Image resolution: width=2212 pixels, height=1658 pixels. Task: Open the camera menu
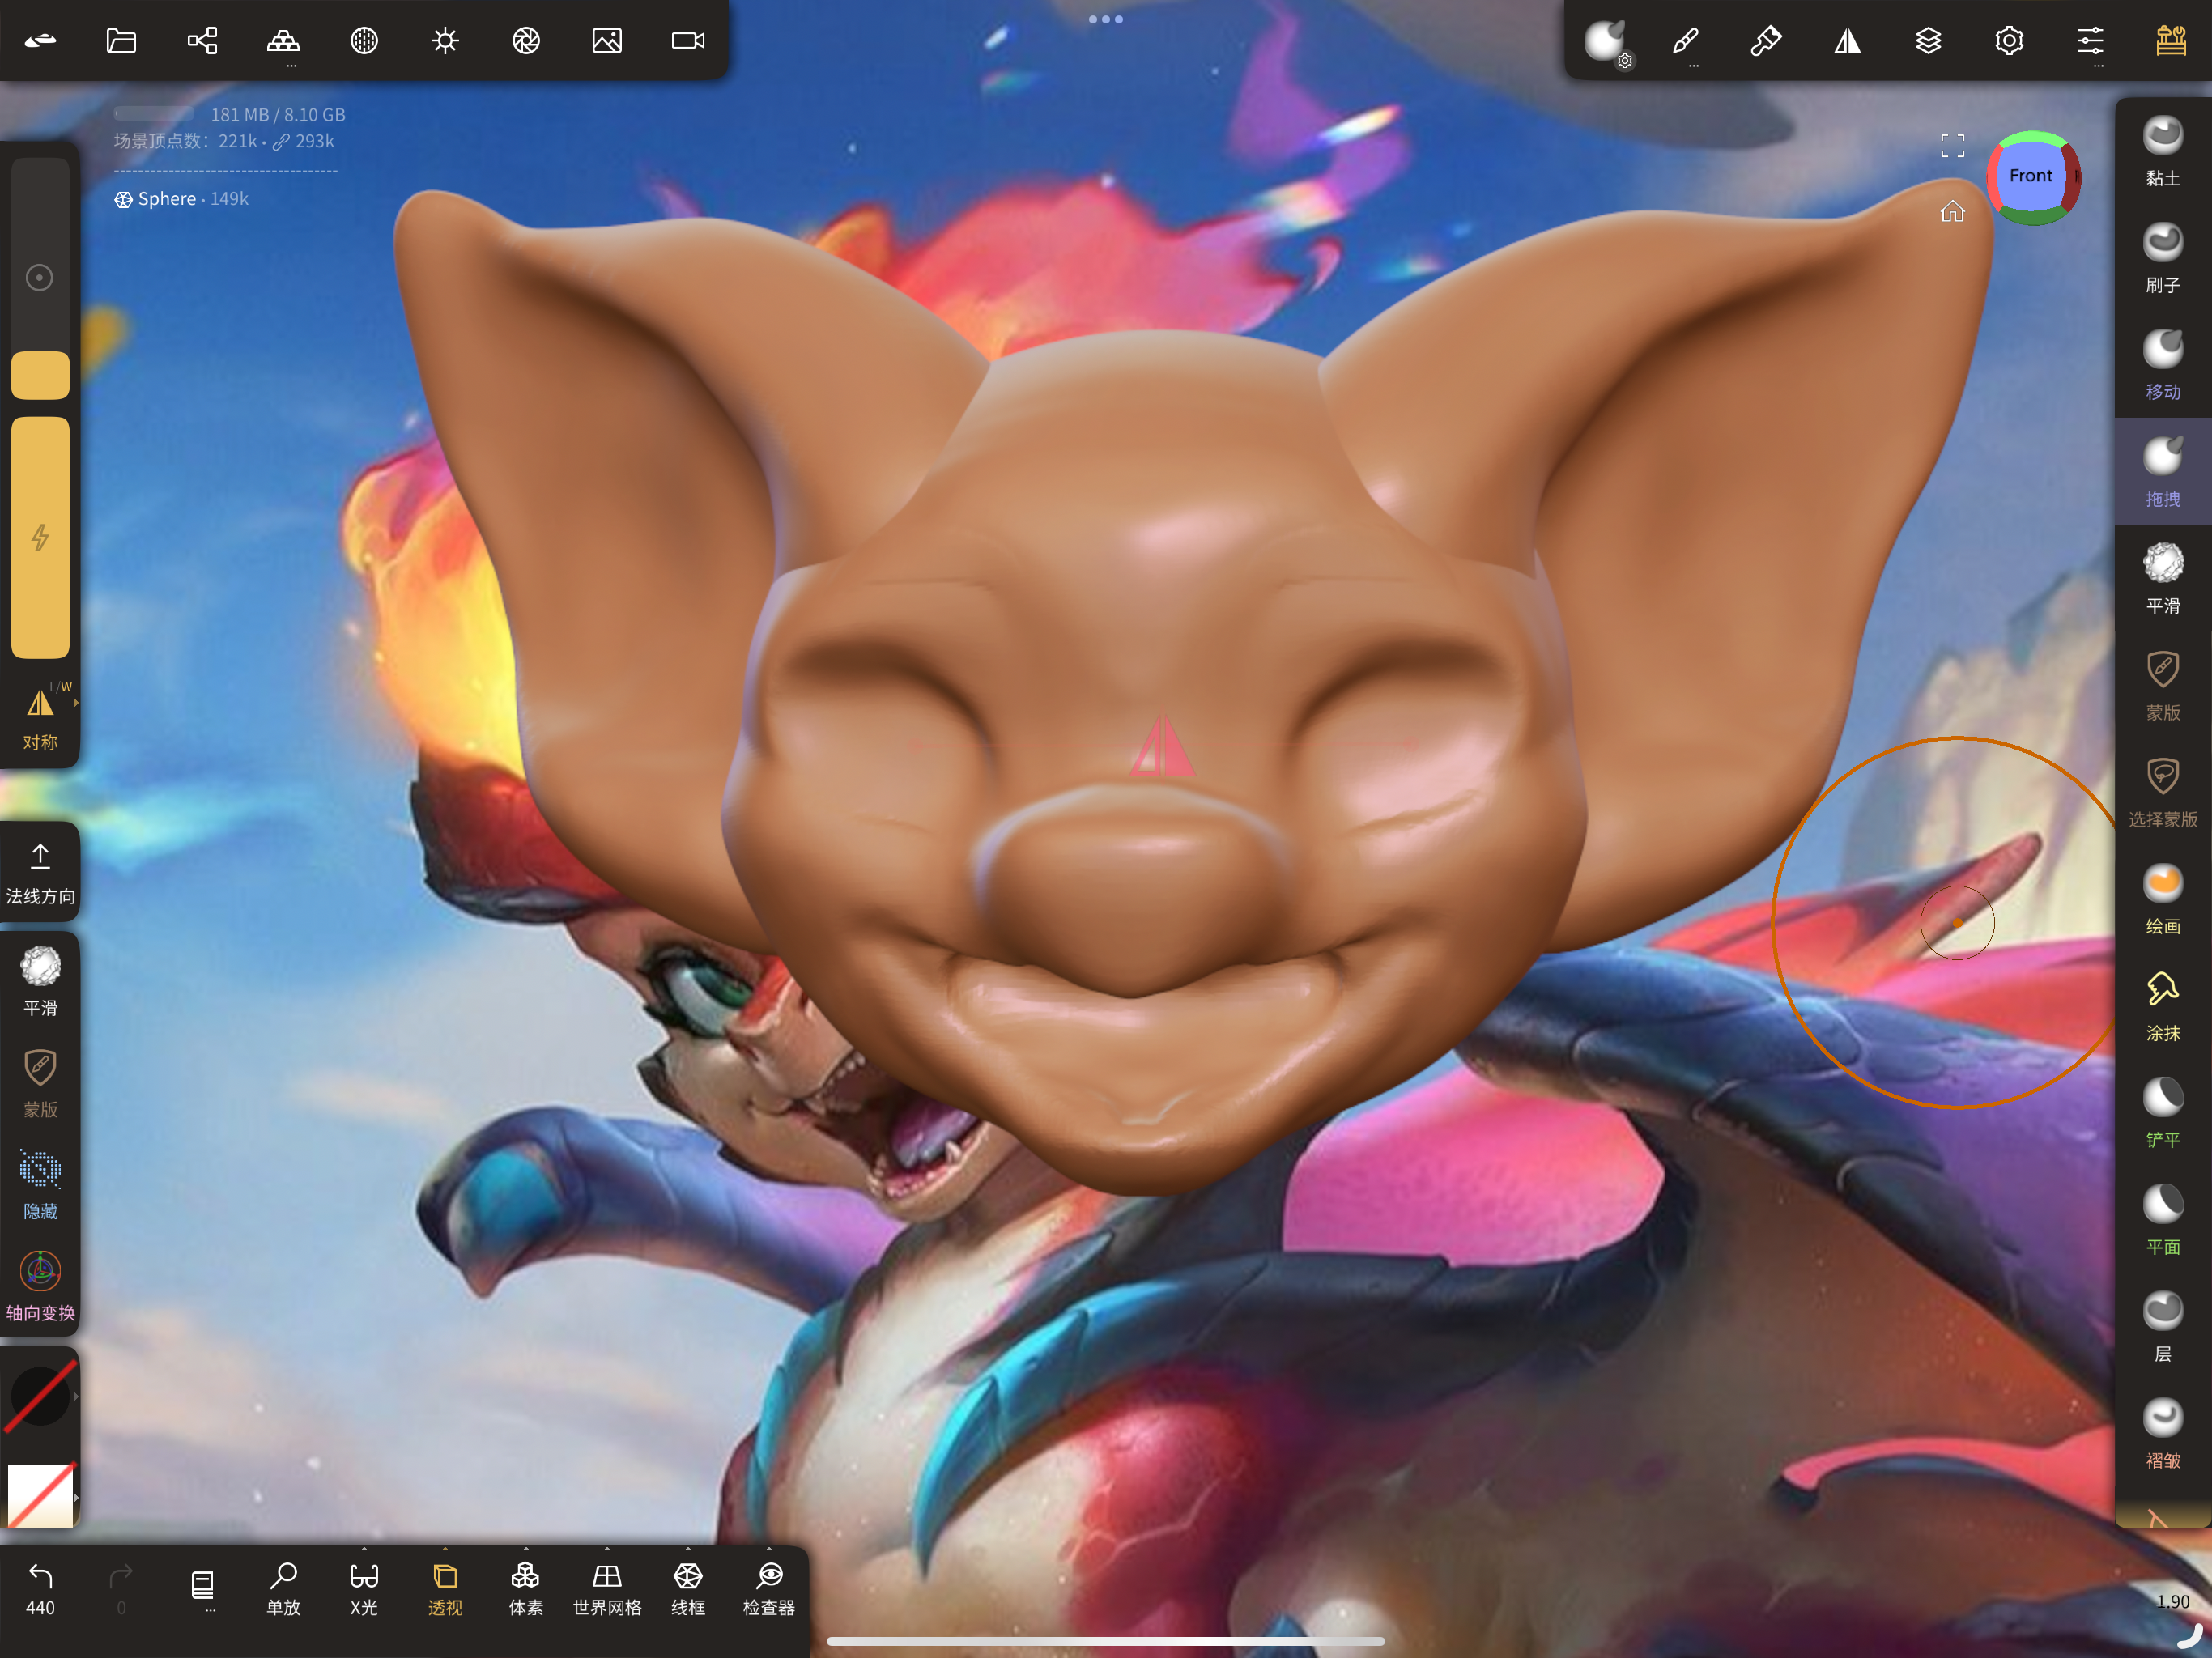688,40
